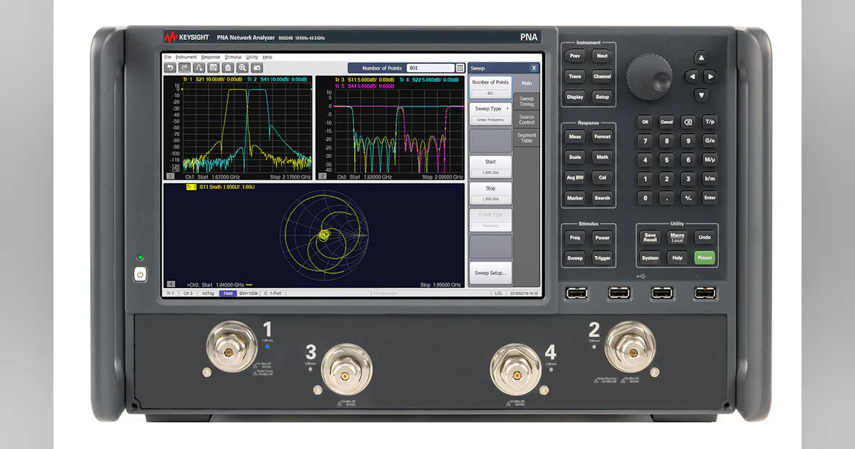Click the IntTrig status bar entry

[208, 294]
